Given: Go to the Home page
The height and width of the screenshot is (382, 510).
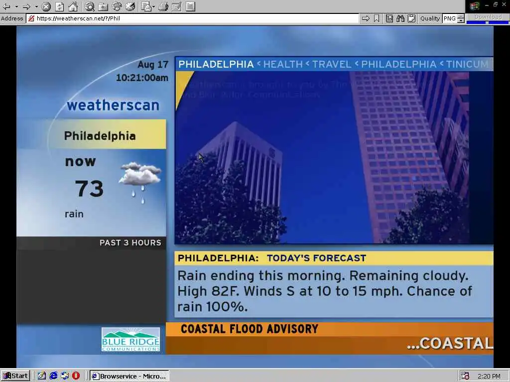Looking at the screenshot, I should pos(73,6).
